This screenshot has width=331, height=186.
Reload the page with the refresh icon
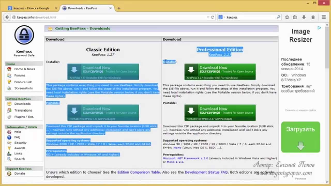click(213, 17)
